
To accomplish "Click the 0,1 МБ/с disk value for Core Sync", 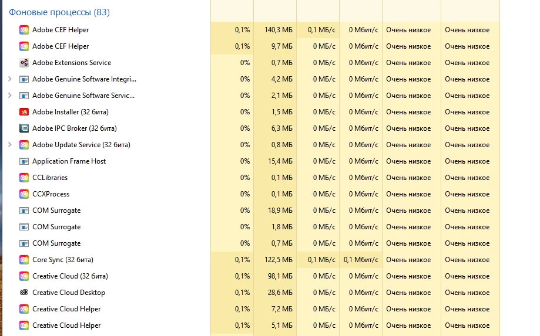I will [321, 260].
